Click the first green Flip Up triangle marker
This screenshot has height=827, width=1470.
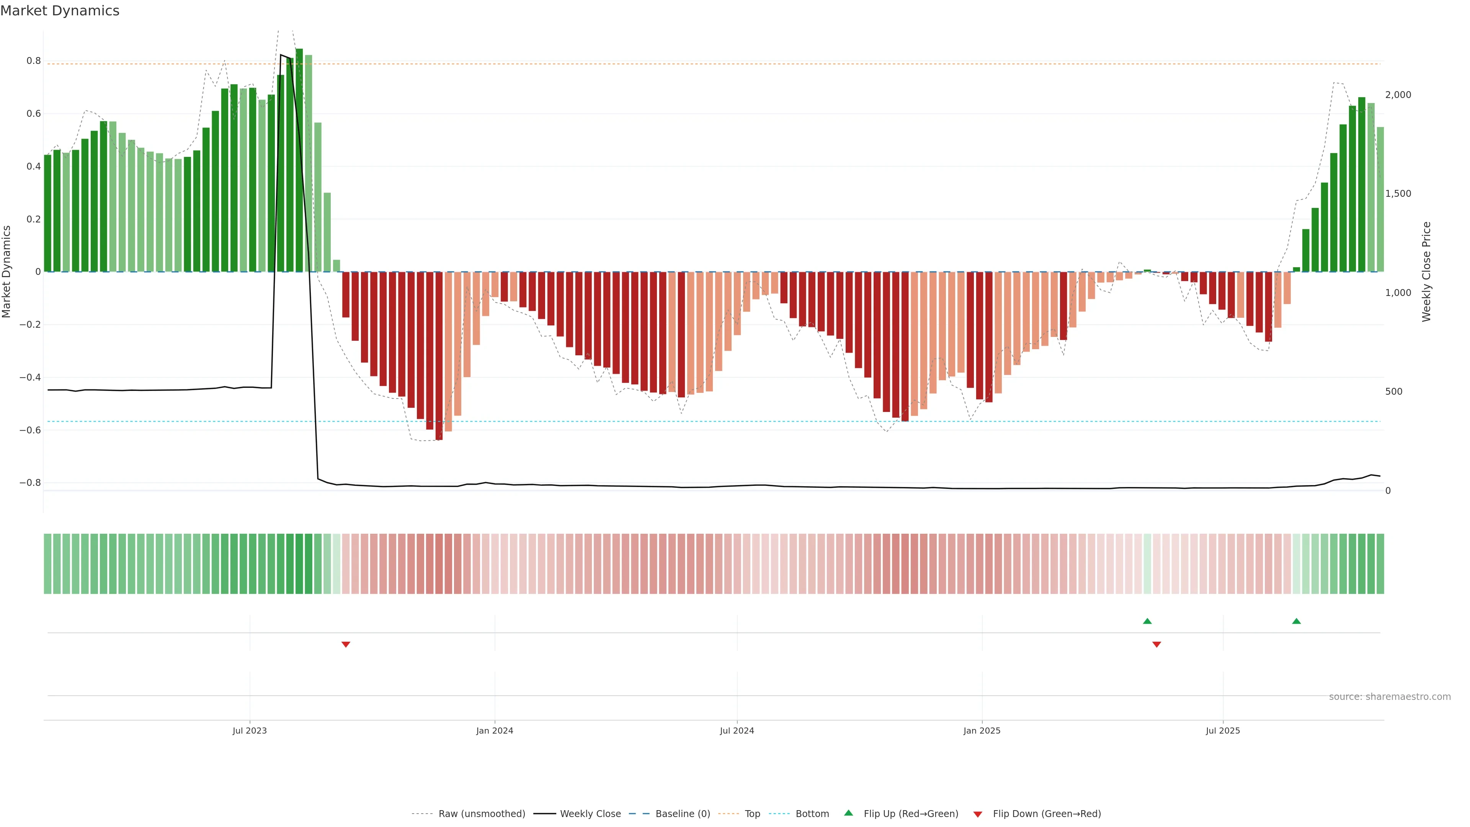click(1147, 621)
